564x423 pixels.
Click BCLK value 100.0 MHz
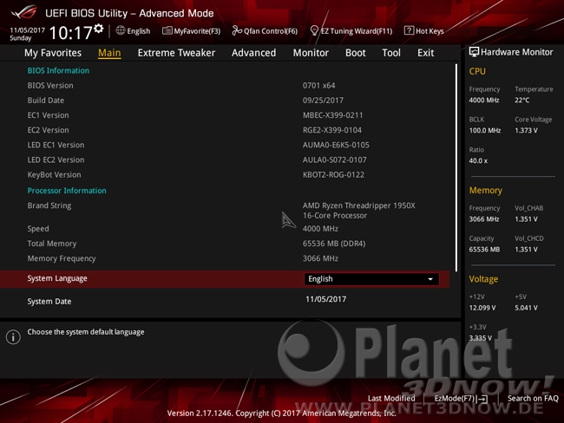coord(485,131)
